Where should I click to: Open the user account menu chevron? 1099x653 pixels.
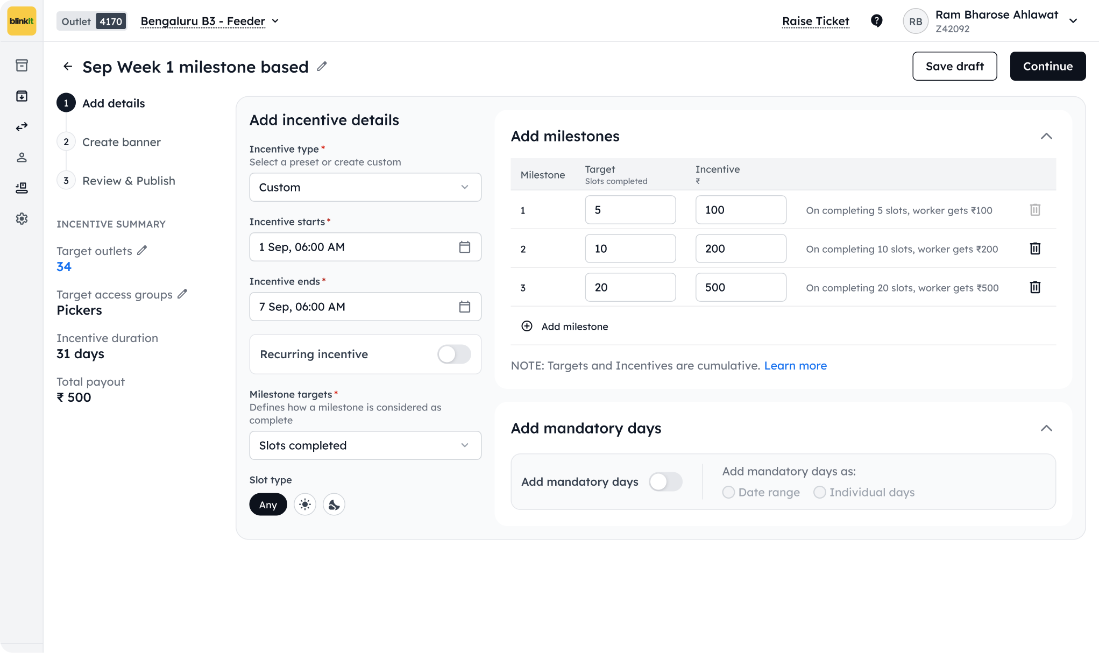(x=1073, y=21)
